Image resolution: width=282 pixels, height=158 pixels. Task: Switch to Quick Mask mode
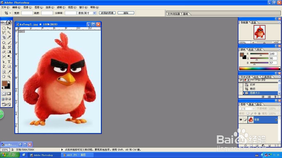[9, 94]
